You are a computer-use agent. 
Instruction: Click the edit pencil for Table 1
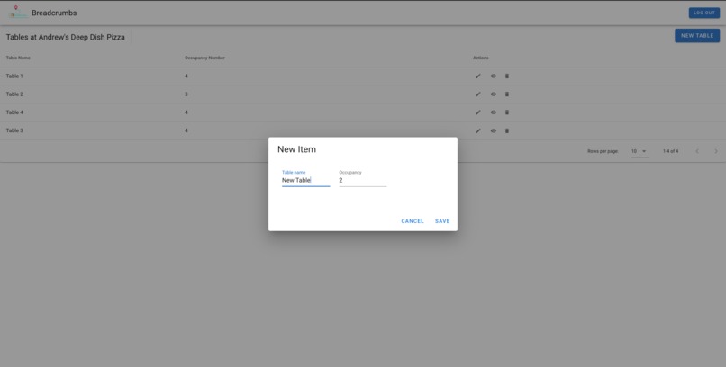(478, 76)
